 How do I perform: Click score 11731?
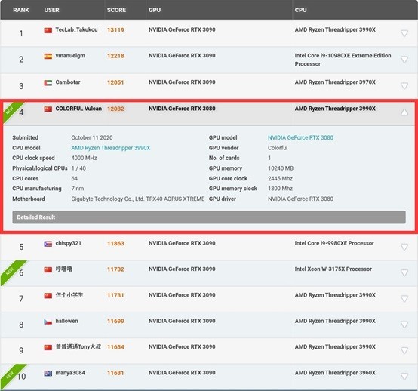[115, 295]
